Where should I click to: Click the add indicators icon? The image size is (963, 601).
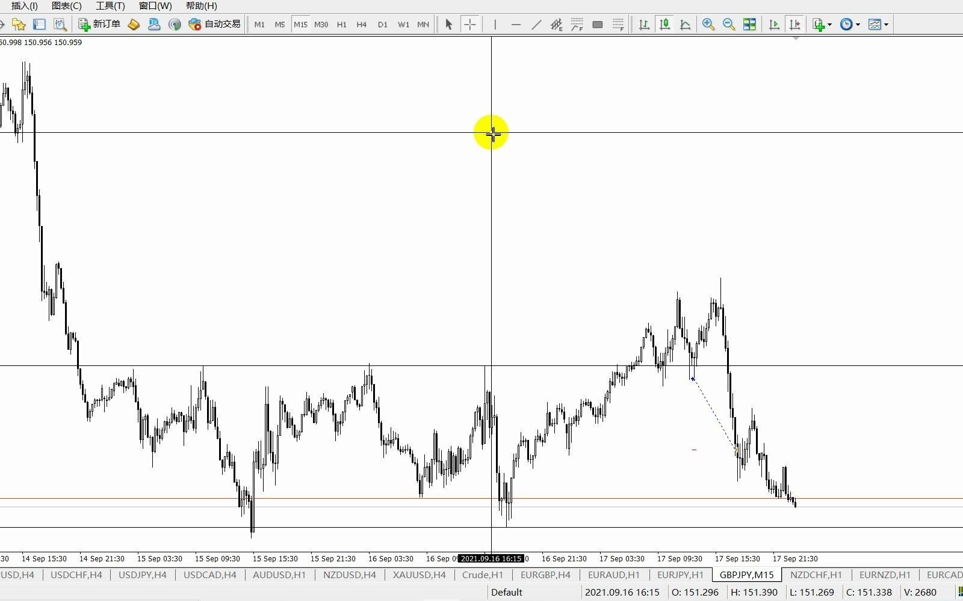(x=818, y=25)
